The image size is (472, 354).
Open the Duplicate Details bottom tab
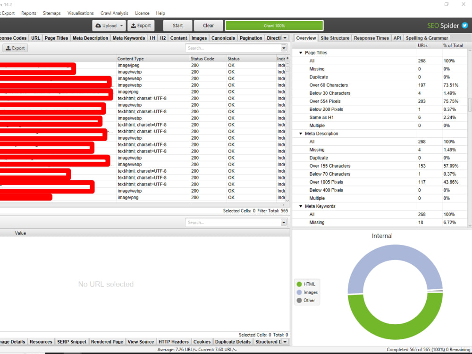[233, 342]
